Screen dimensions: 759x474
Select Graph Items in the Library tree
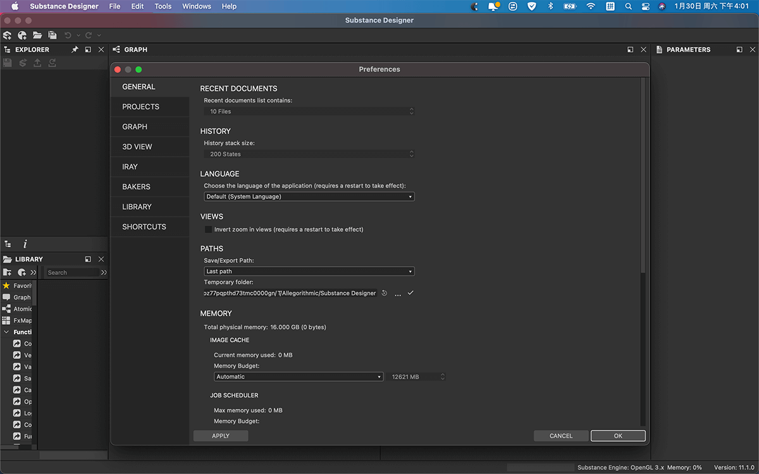click(x=18, y=297)
